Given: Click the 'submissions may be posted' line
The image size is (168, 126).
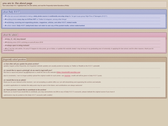Looking at the screenshot, I should [28, 95].
